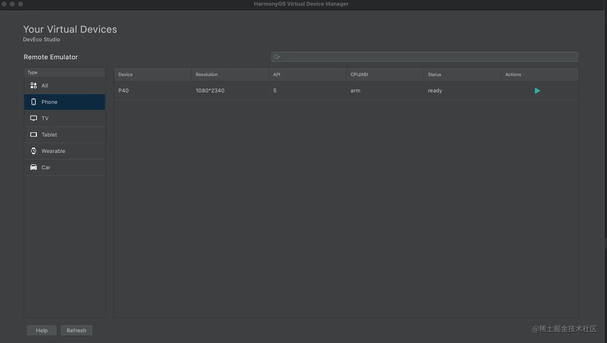Click the Help button

tap(42, 330)
